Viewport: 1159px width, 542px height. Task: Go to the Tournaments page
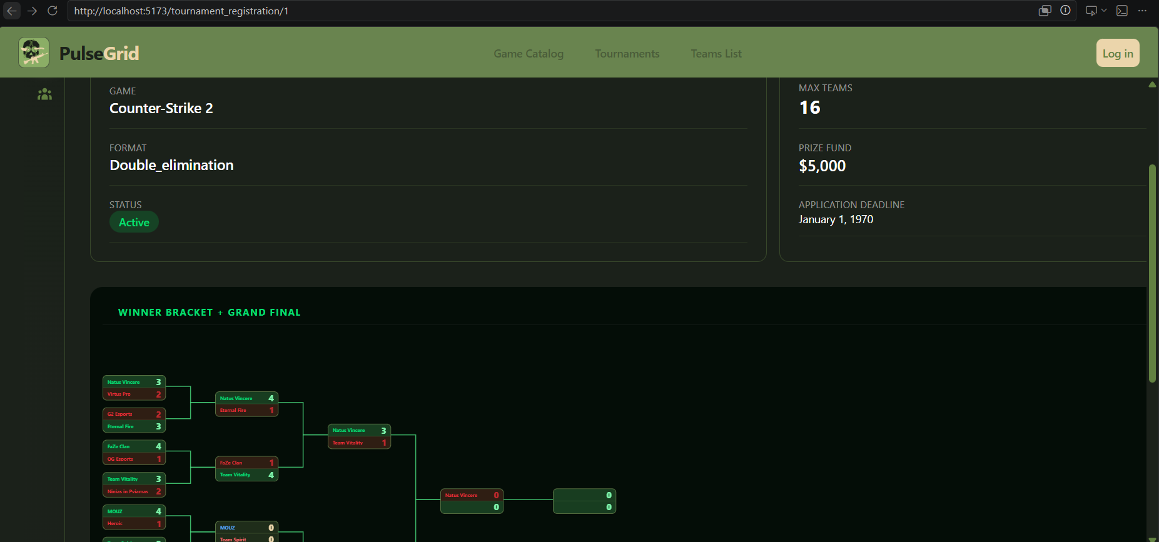pos(627,54)
